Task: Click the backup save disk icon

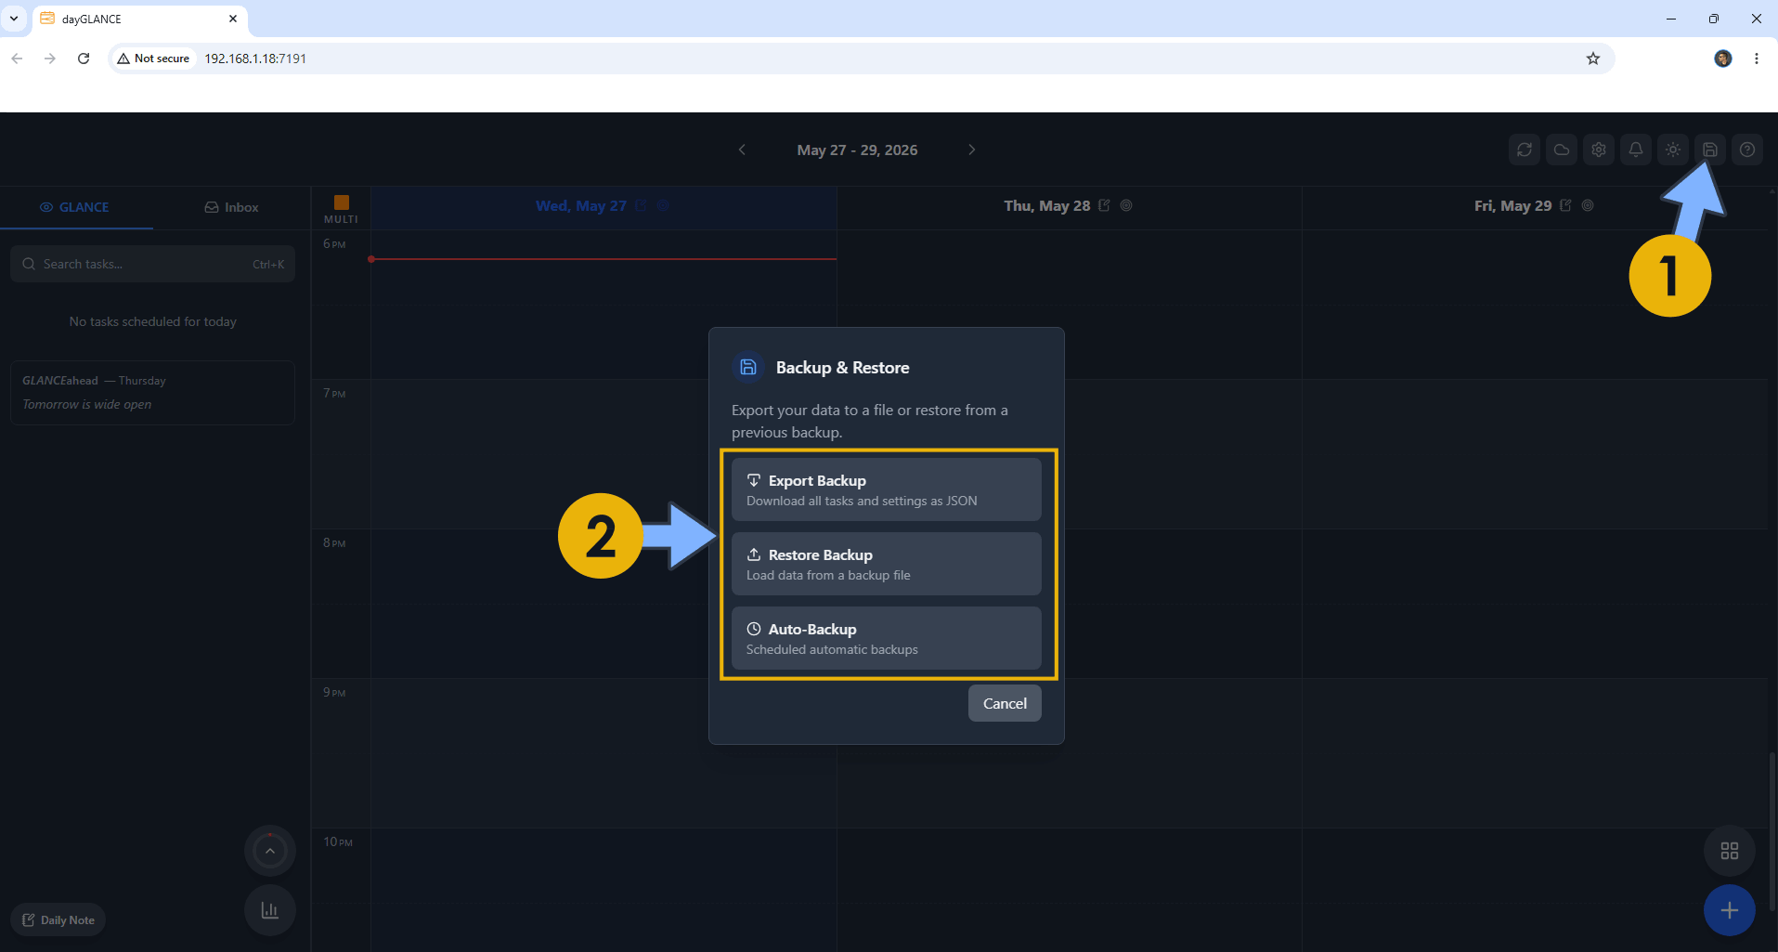Action: [1710, 150]
